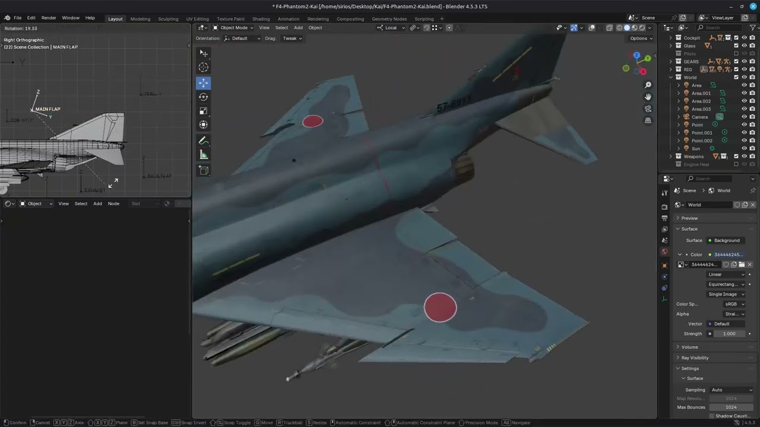
Task: Enable the Pilots collection checkbox
Action: pyautogui.click(x=736, y=53)
